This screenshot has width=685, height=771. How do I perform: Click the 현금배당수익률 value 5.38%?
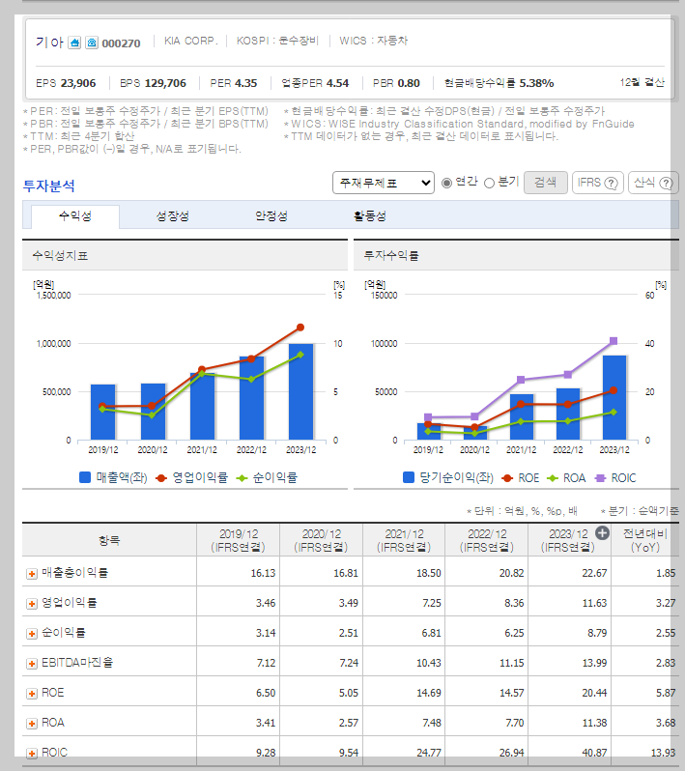[536, 83]
